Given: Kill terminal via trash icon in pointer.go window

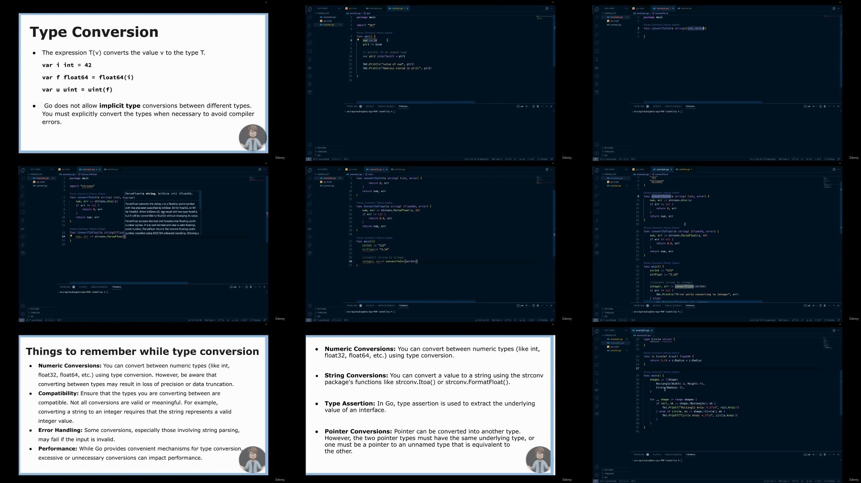Looking at the screenshot, I should (x=538, y=106).
